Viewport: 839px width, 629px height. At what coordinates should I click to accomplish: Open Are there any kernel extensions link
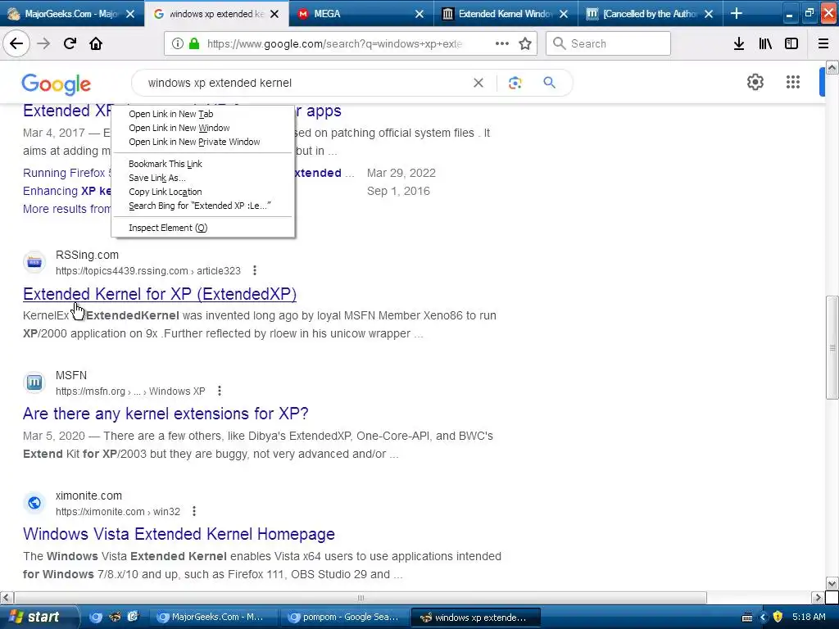[x=166, y=414]
